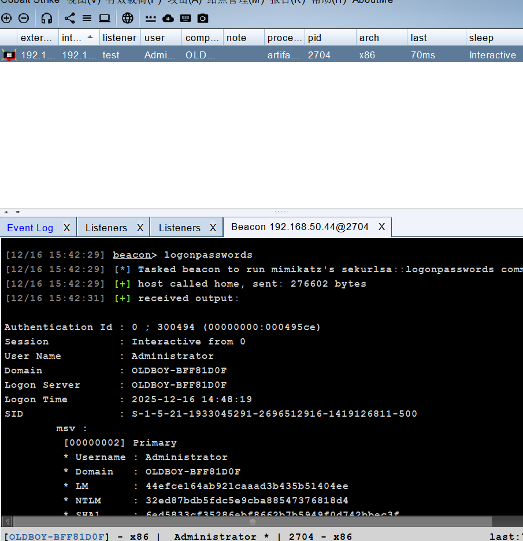Open credentials with the asterisks icon

(151, 18)
